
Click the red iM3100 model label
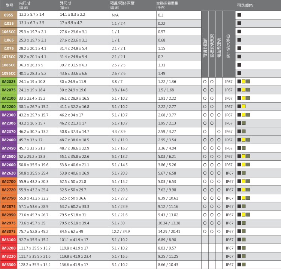click(x=9, y=240)
